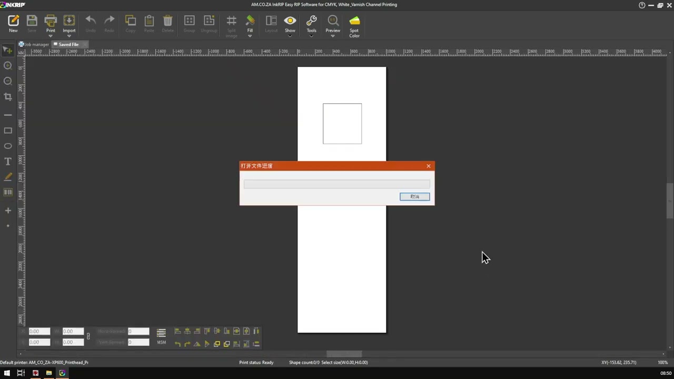This screenshot has width=674, height=379.
Task: Click the file-opening progress bar
Action: tap(336, 184)
